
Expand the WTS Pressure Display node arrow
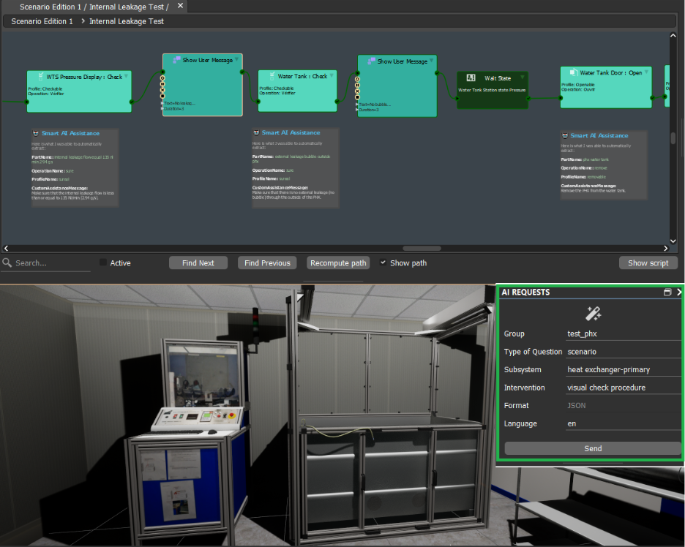pos(126,76)
